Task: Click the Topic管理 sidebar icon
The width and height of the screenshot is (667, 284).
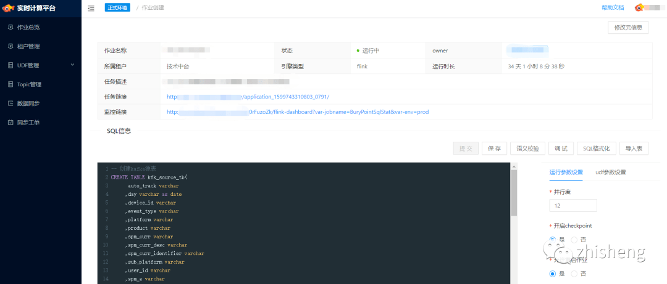Action: click(10, 84)
